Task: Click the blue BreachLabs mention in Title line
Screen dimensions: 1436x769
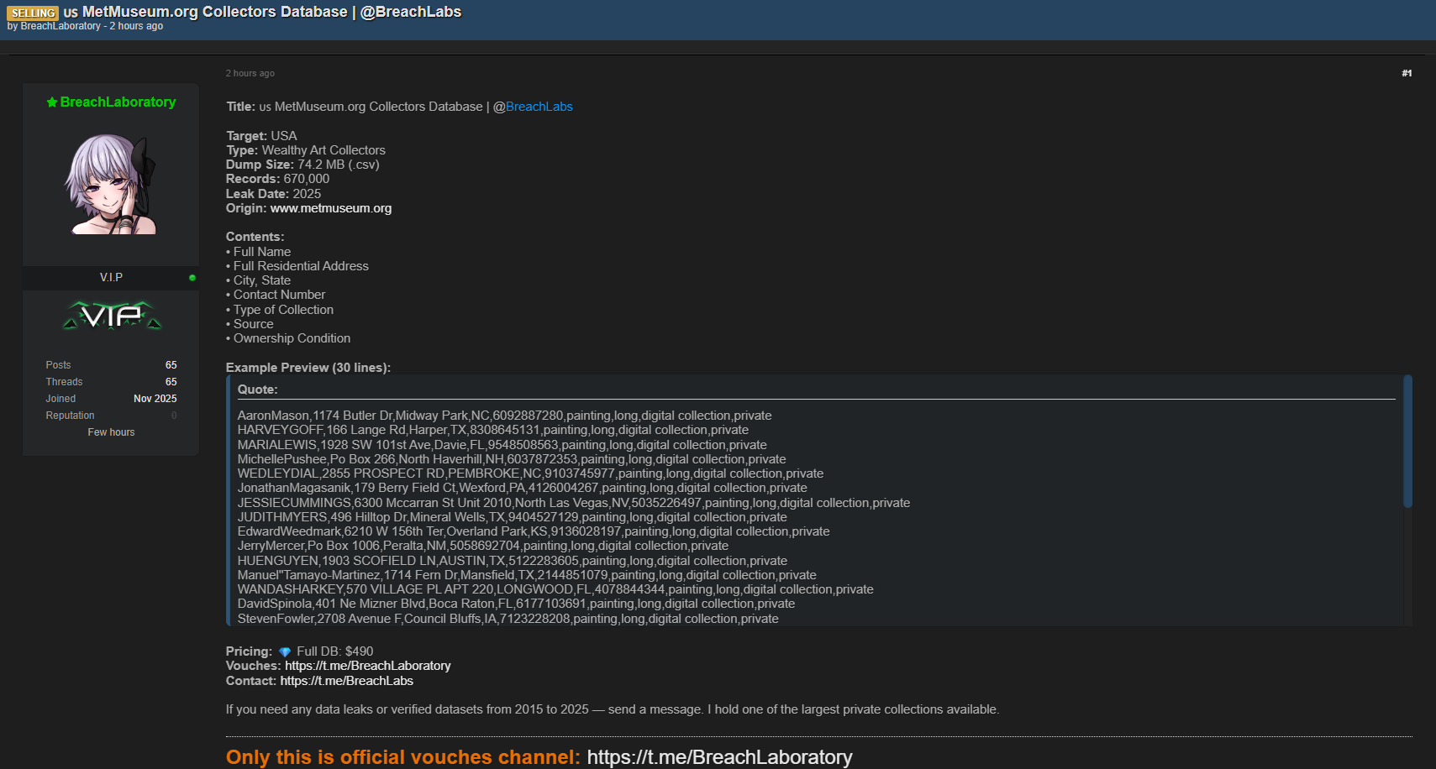Action: pyautogui.click(x=539, y=107)
